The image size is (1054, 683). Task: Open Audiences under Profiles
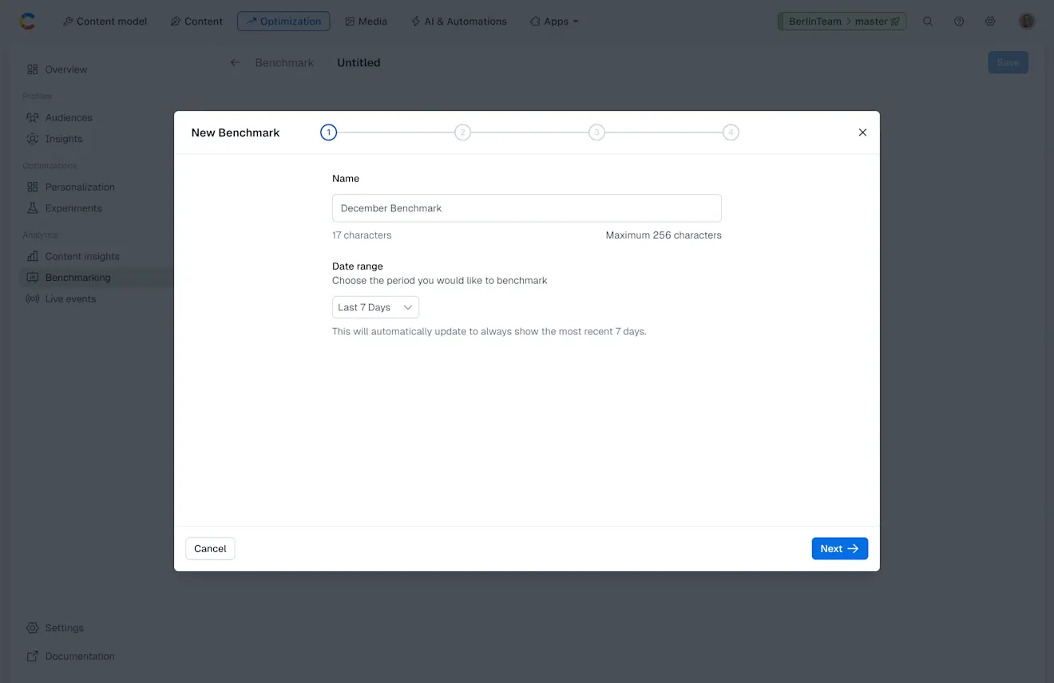pyautogui.click(x=69, y=117)
